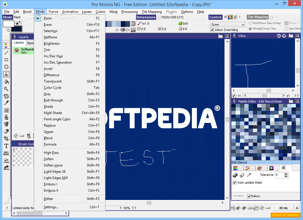Open the View panel menu icon

(x=291, y=36)
